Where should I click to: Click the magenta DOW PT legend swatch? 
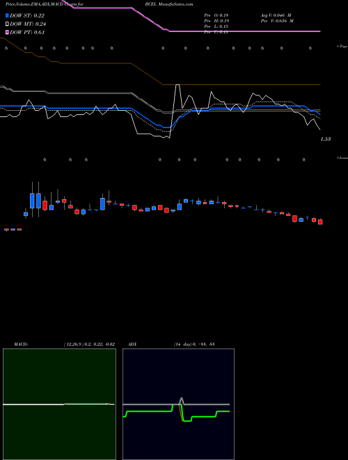point(7,32)
